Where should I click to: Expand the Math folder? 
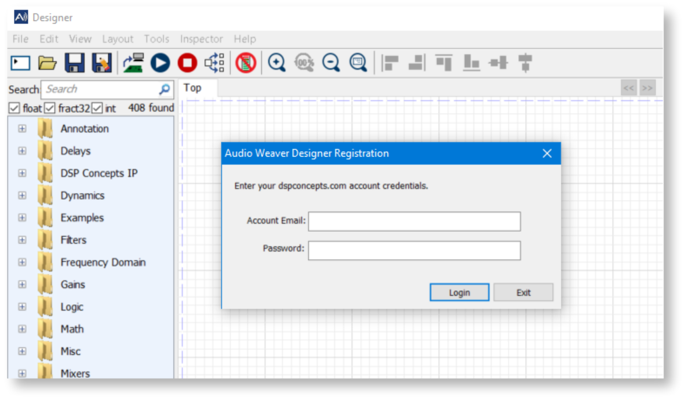pos(22,329)
